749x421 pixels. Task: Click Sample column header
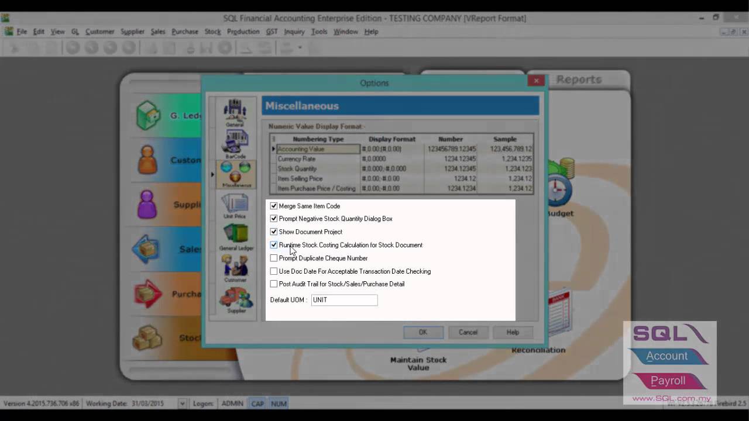coord(505,139)
